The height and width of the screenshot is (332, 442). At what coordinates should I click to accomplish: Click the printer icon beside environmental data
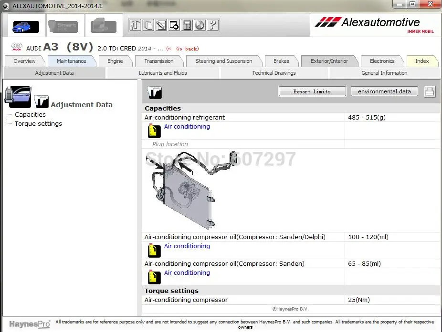[x=430, y=91]
